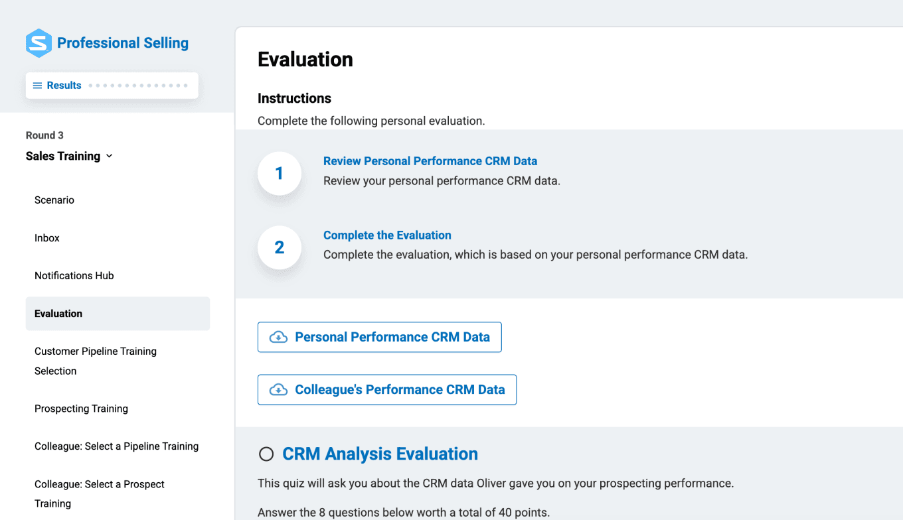Expand the Sales Training dropdown chevron

click(110, 157)
